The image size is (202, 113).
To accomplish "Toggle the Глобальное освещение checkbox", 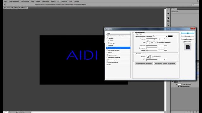I will pyautogui.click(x=157, y=42).
